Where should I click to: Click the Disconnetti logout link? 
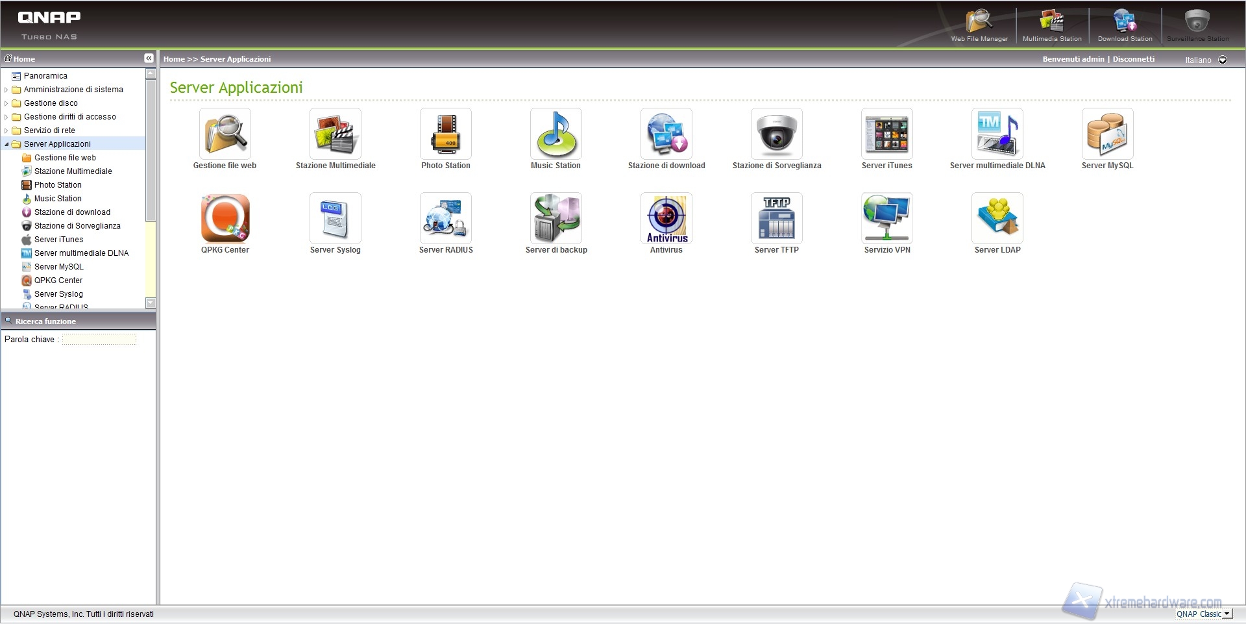coord(1133,59)
